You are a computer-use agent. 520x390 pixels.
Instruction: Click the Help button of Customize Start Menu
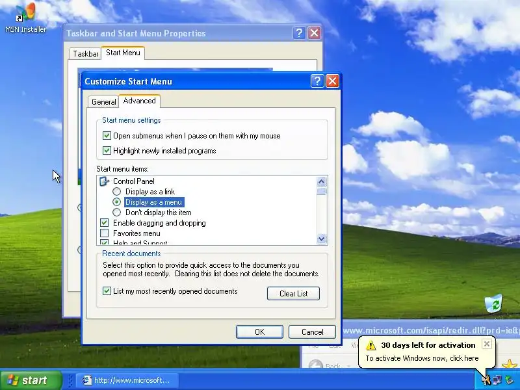(317, 81)
